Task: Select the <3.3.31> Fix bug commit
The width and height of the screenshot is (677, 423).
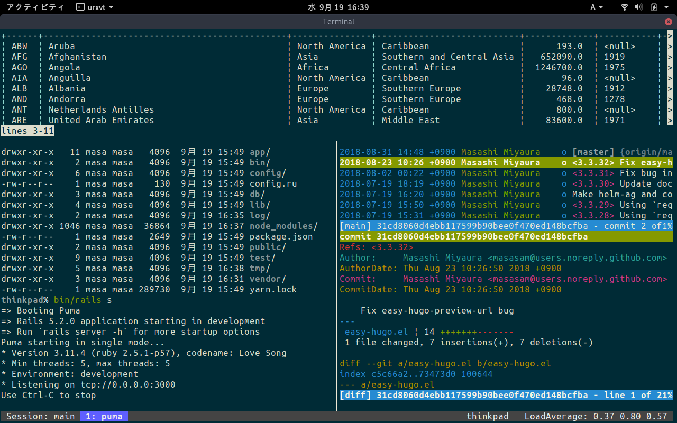Action: coord(506,173)
